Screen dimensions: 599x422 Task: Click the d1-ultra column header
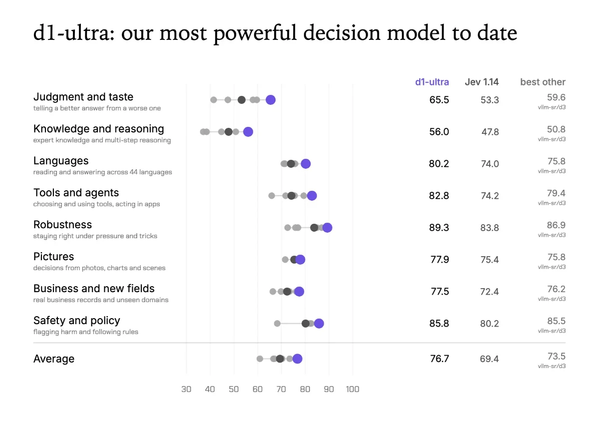432,82
